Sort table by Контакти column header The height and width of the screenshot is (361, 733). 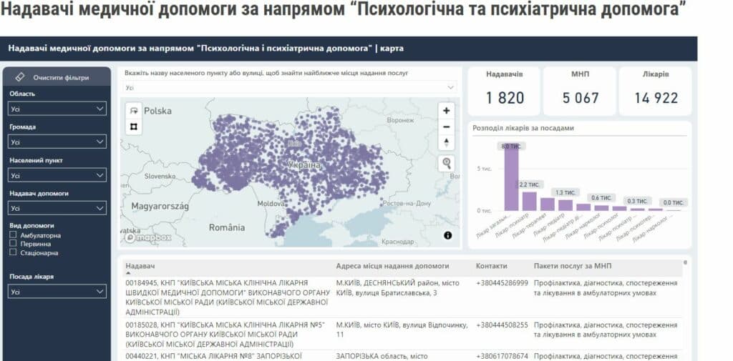click(491, 266)
